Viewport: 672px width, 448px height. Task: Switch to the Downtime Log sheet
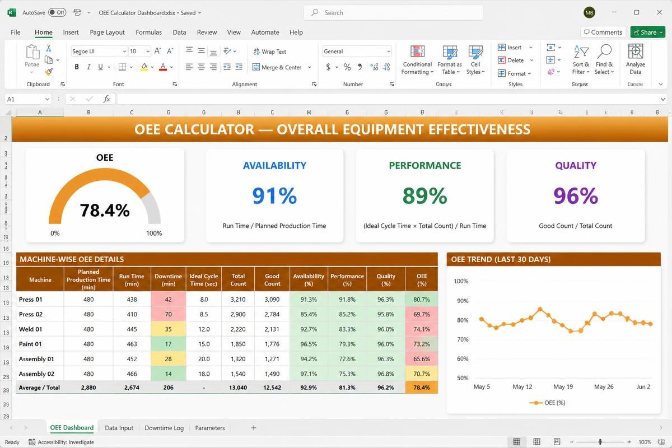coord(164,428)
